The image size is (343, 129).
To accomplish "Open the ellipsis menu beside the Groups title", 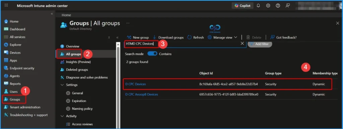I will (x=128, y=23).
